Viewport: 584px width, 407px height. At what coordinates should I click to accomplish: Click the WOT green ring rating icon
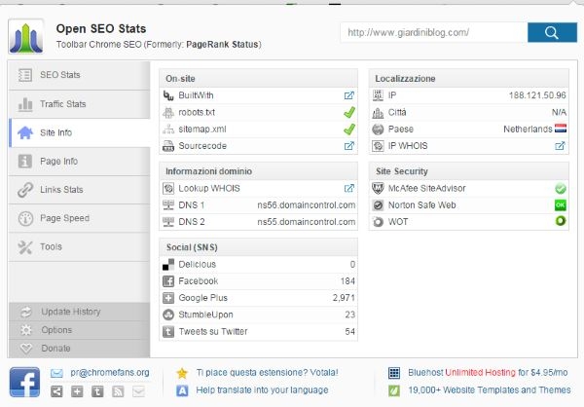561,221
